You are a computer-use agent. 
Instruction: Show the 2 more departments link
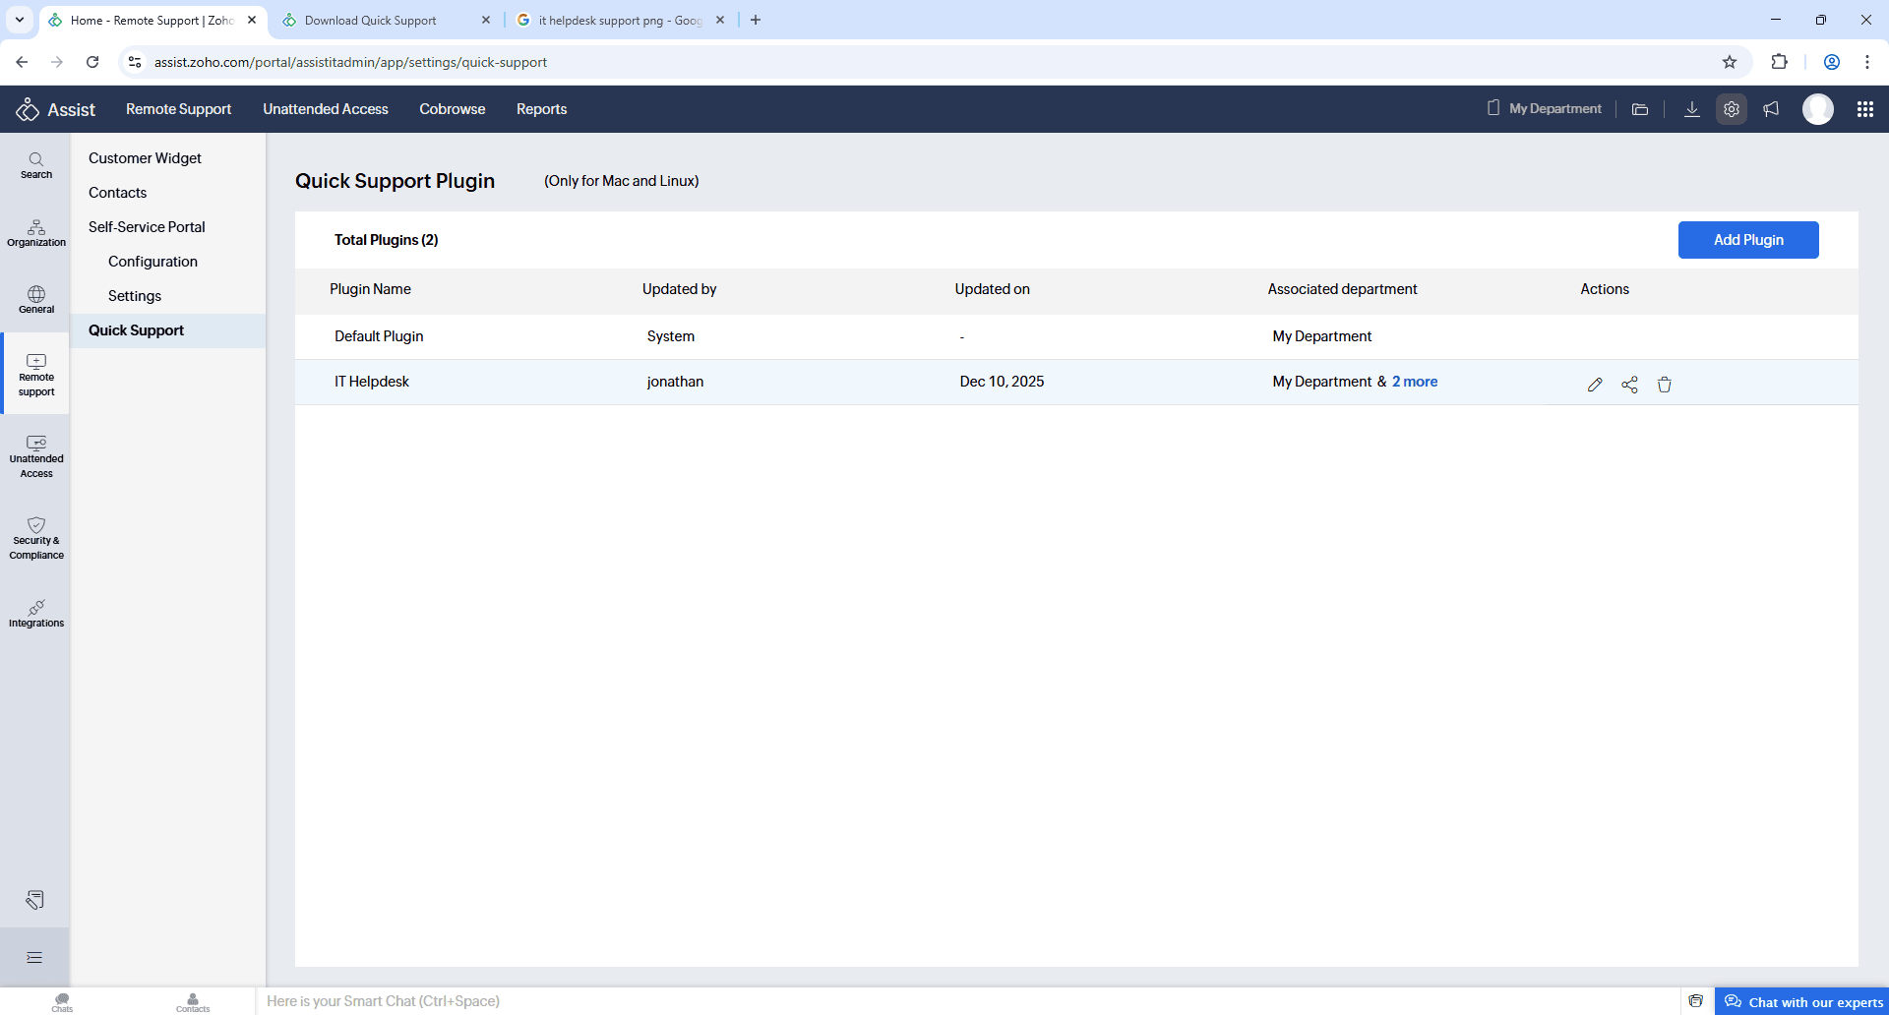[1414, 382]
